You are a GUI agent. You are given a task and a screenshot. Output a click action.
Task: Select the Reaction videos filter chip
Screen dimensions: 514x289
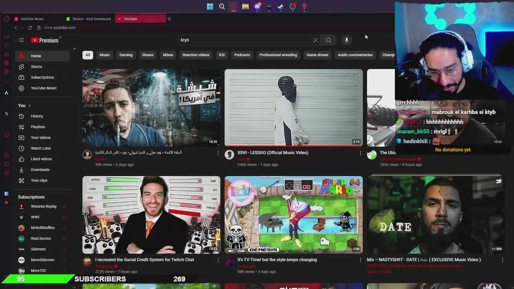(x=196, y=55)
